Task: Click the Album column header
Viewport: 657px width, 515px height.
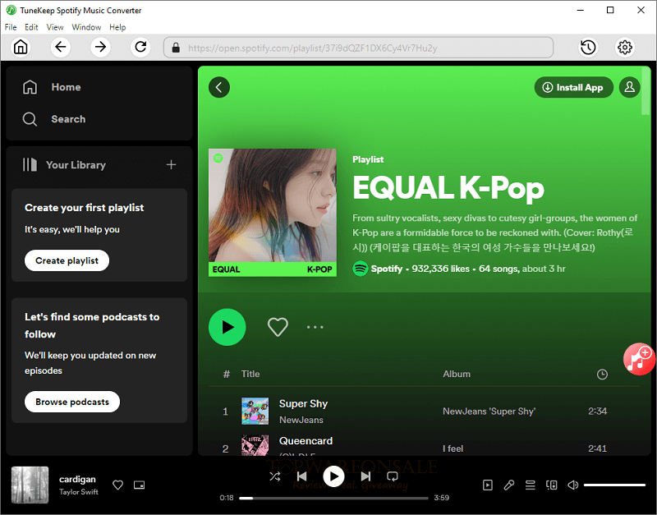Action: pos(457,374)
